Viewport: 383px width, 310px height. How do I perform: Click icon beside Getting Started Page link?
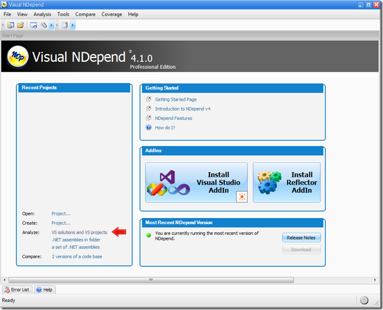149,99
